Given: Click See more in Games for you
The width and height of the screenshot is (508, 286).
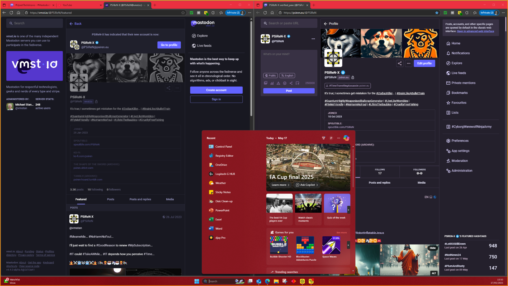Looking at the screenshot, I should point(342,233).
